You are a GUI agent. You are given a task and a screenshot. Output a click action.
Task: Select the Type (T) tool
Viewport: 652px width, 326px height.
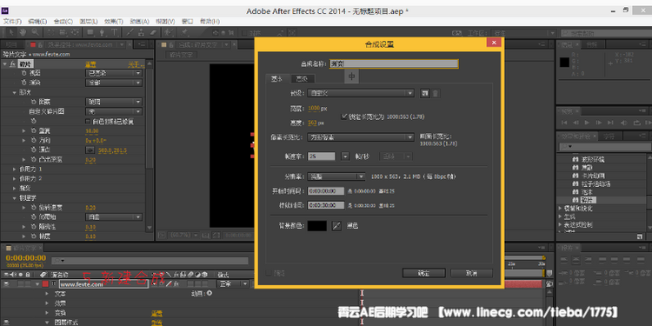click(115, 32)
